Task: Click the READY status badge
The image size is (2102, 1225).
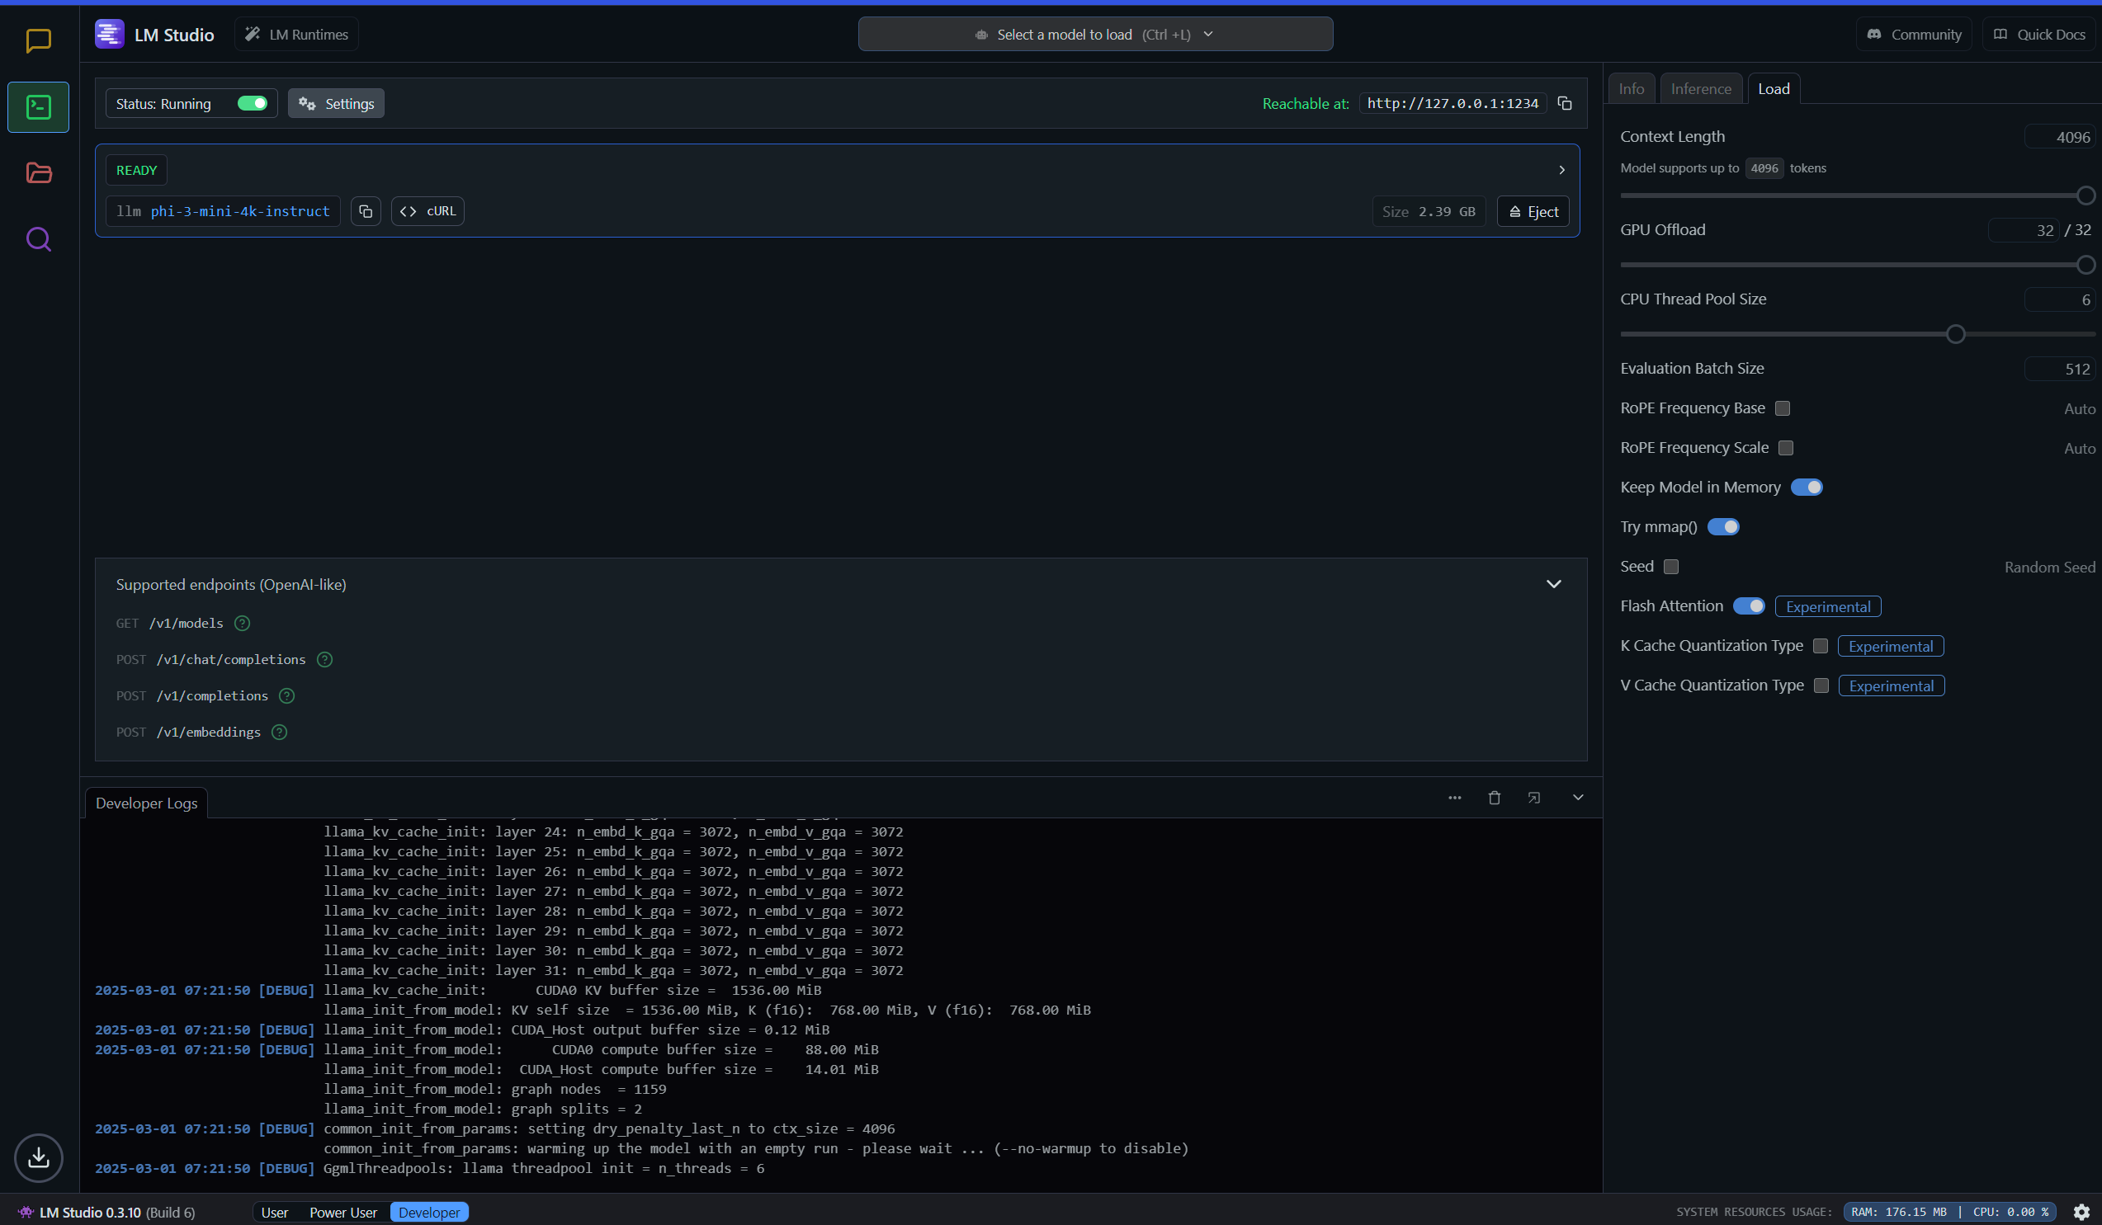Action: click(x=137, y=170)
